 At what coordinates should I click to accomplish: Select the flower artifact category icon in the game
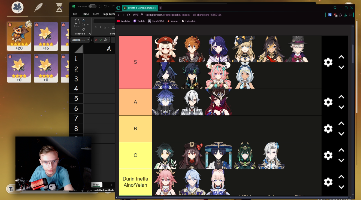pyautogui.click(x=17, y=8)
